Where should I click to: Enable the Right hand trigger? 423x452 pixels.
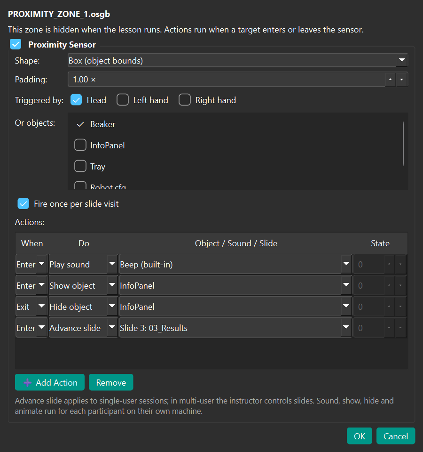pyautogui.click(x=185, y=100)
